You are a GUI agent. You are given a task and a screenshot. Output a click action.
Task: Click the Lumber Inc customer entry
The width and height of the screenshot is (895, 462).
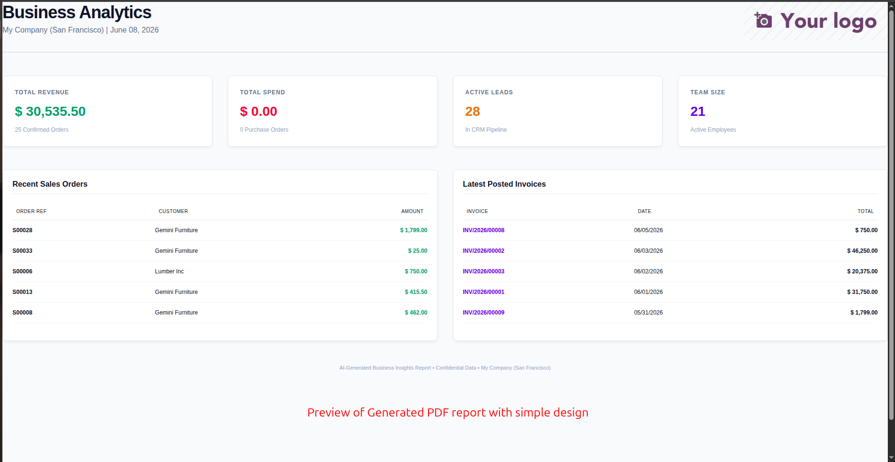[x=169, y=271]
